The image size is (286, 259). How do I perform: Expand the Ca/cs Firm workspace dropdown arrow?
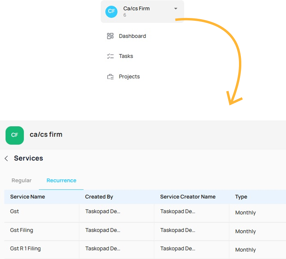(x=176, y=9)
